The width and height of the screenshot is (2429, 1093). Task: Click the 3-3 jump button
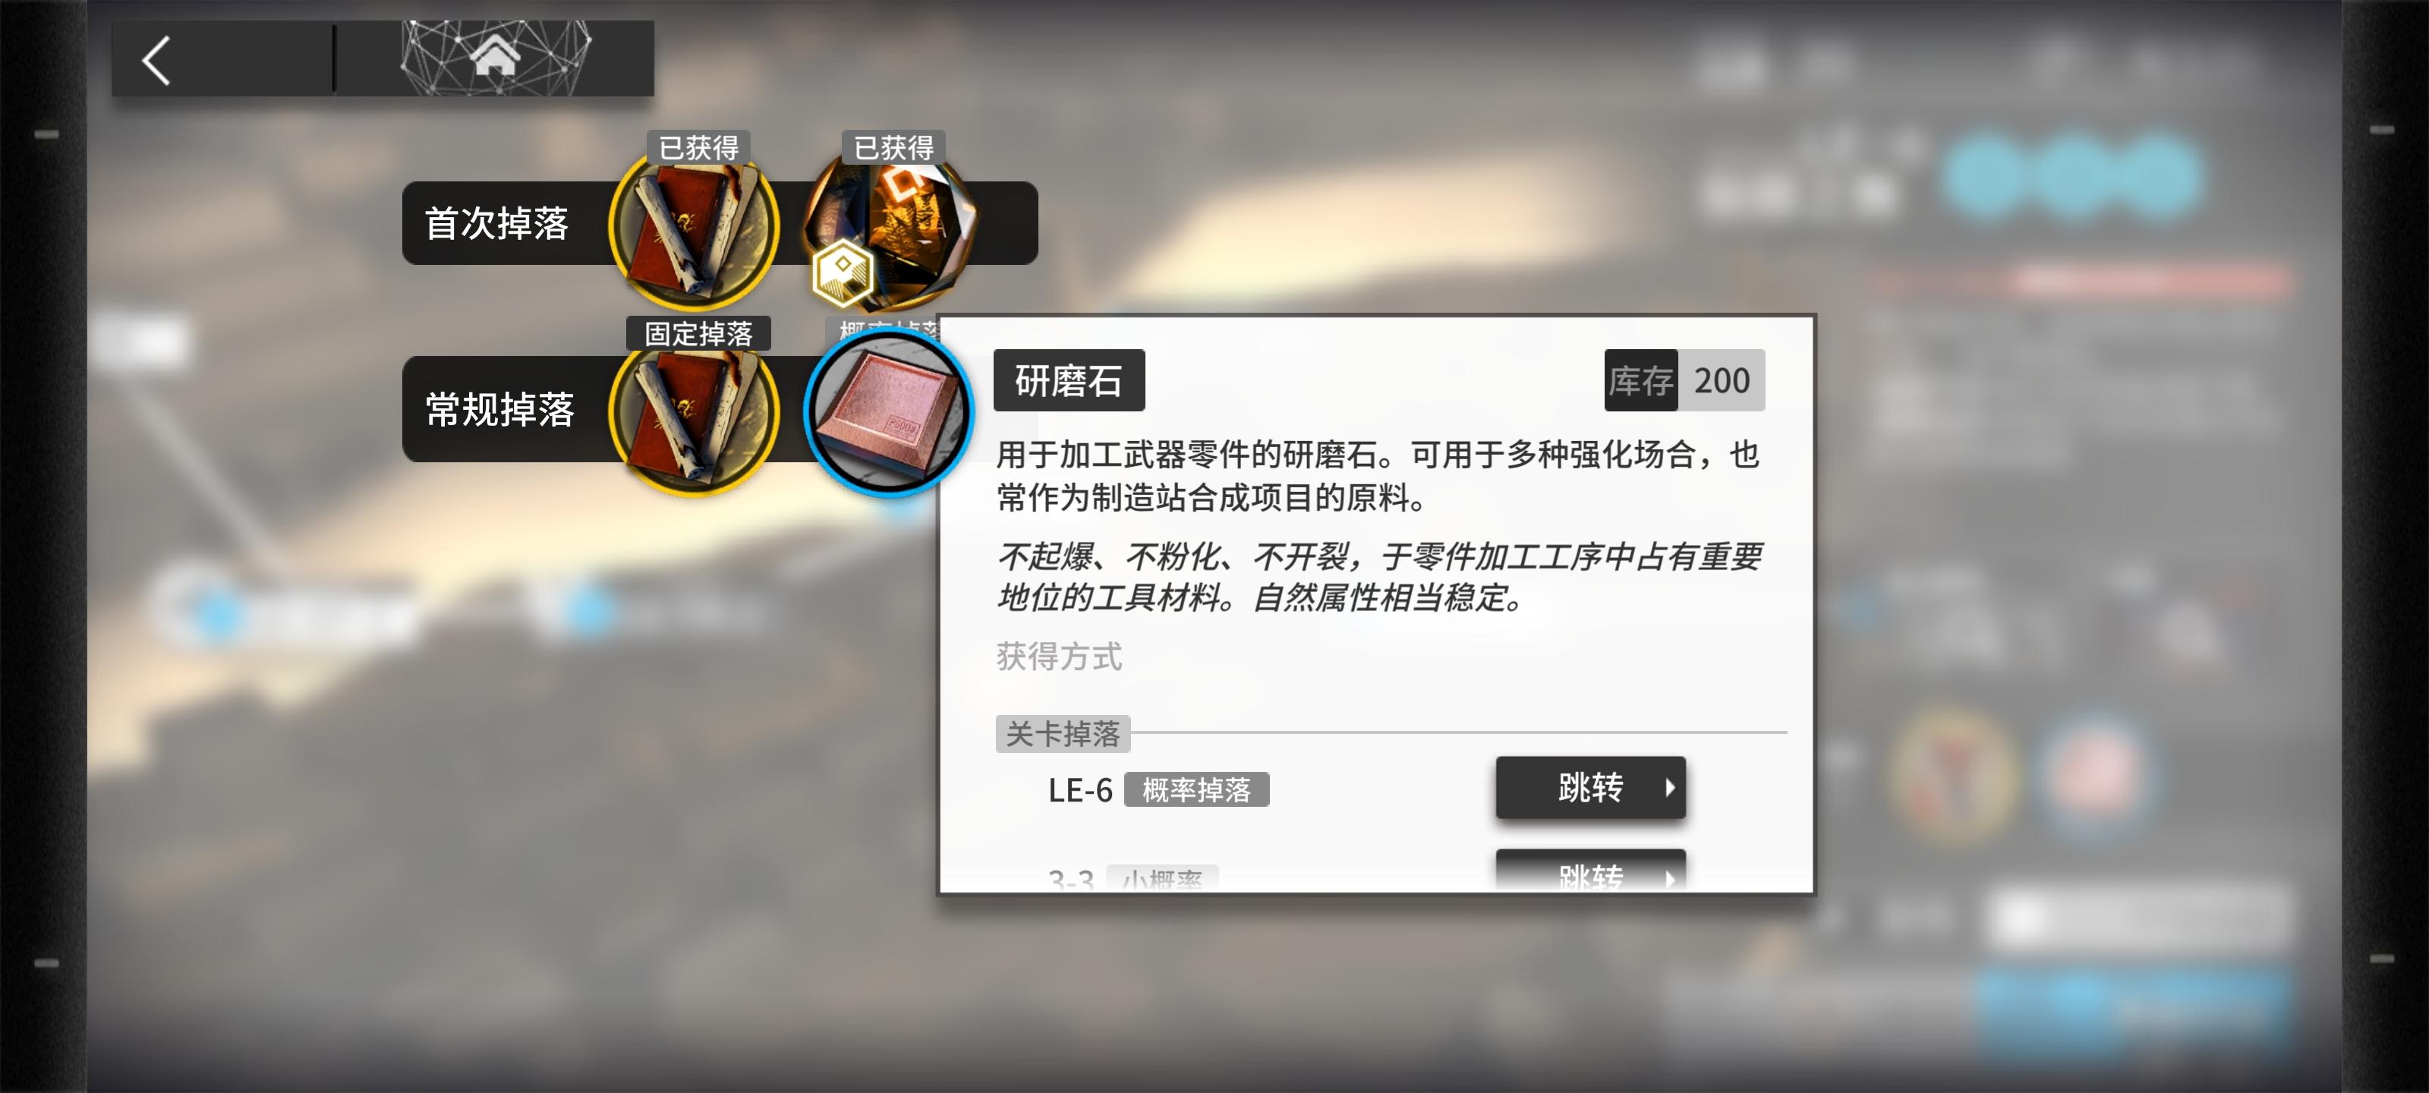pos(1589,871)
